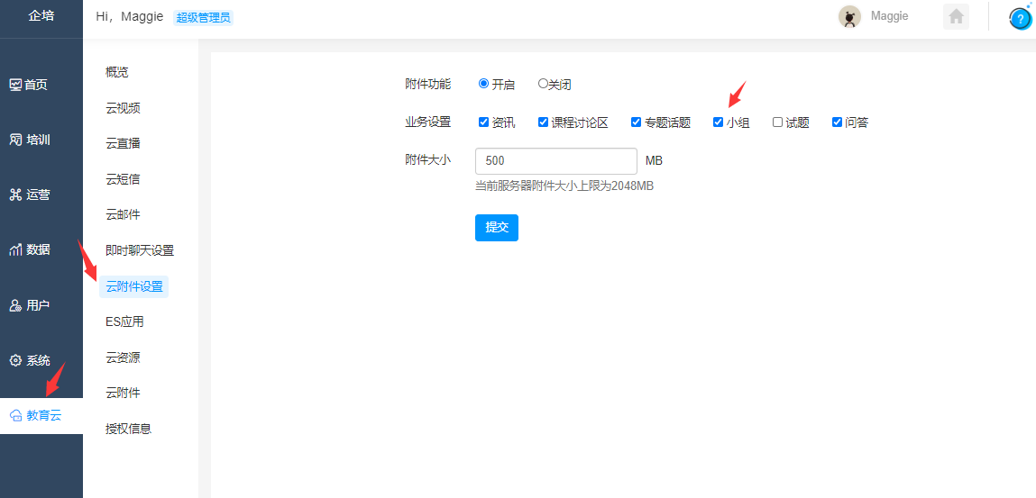
Task: Open 云附件 page
Action: [123, 394]
